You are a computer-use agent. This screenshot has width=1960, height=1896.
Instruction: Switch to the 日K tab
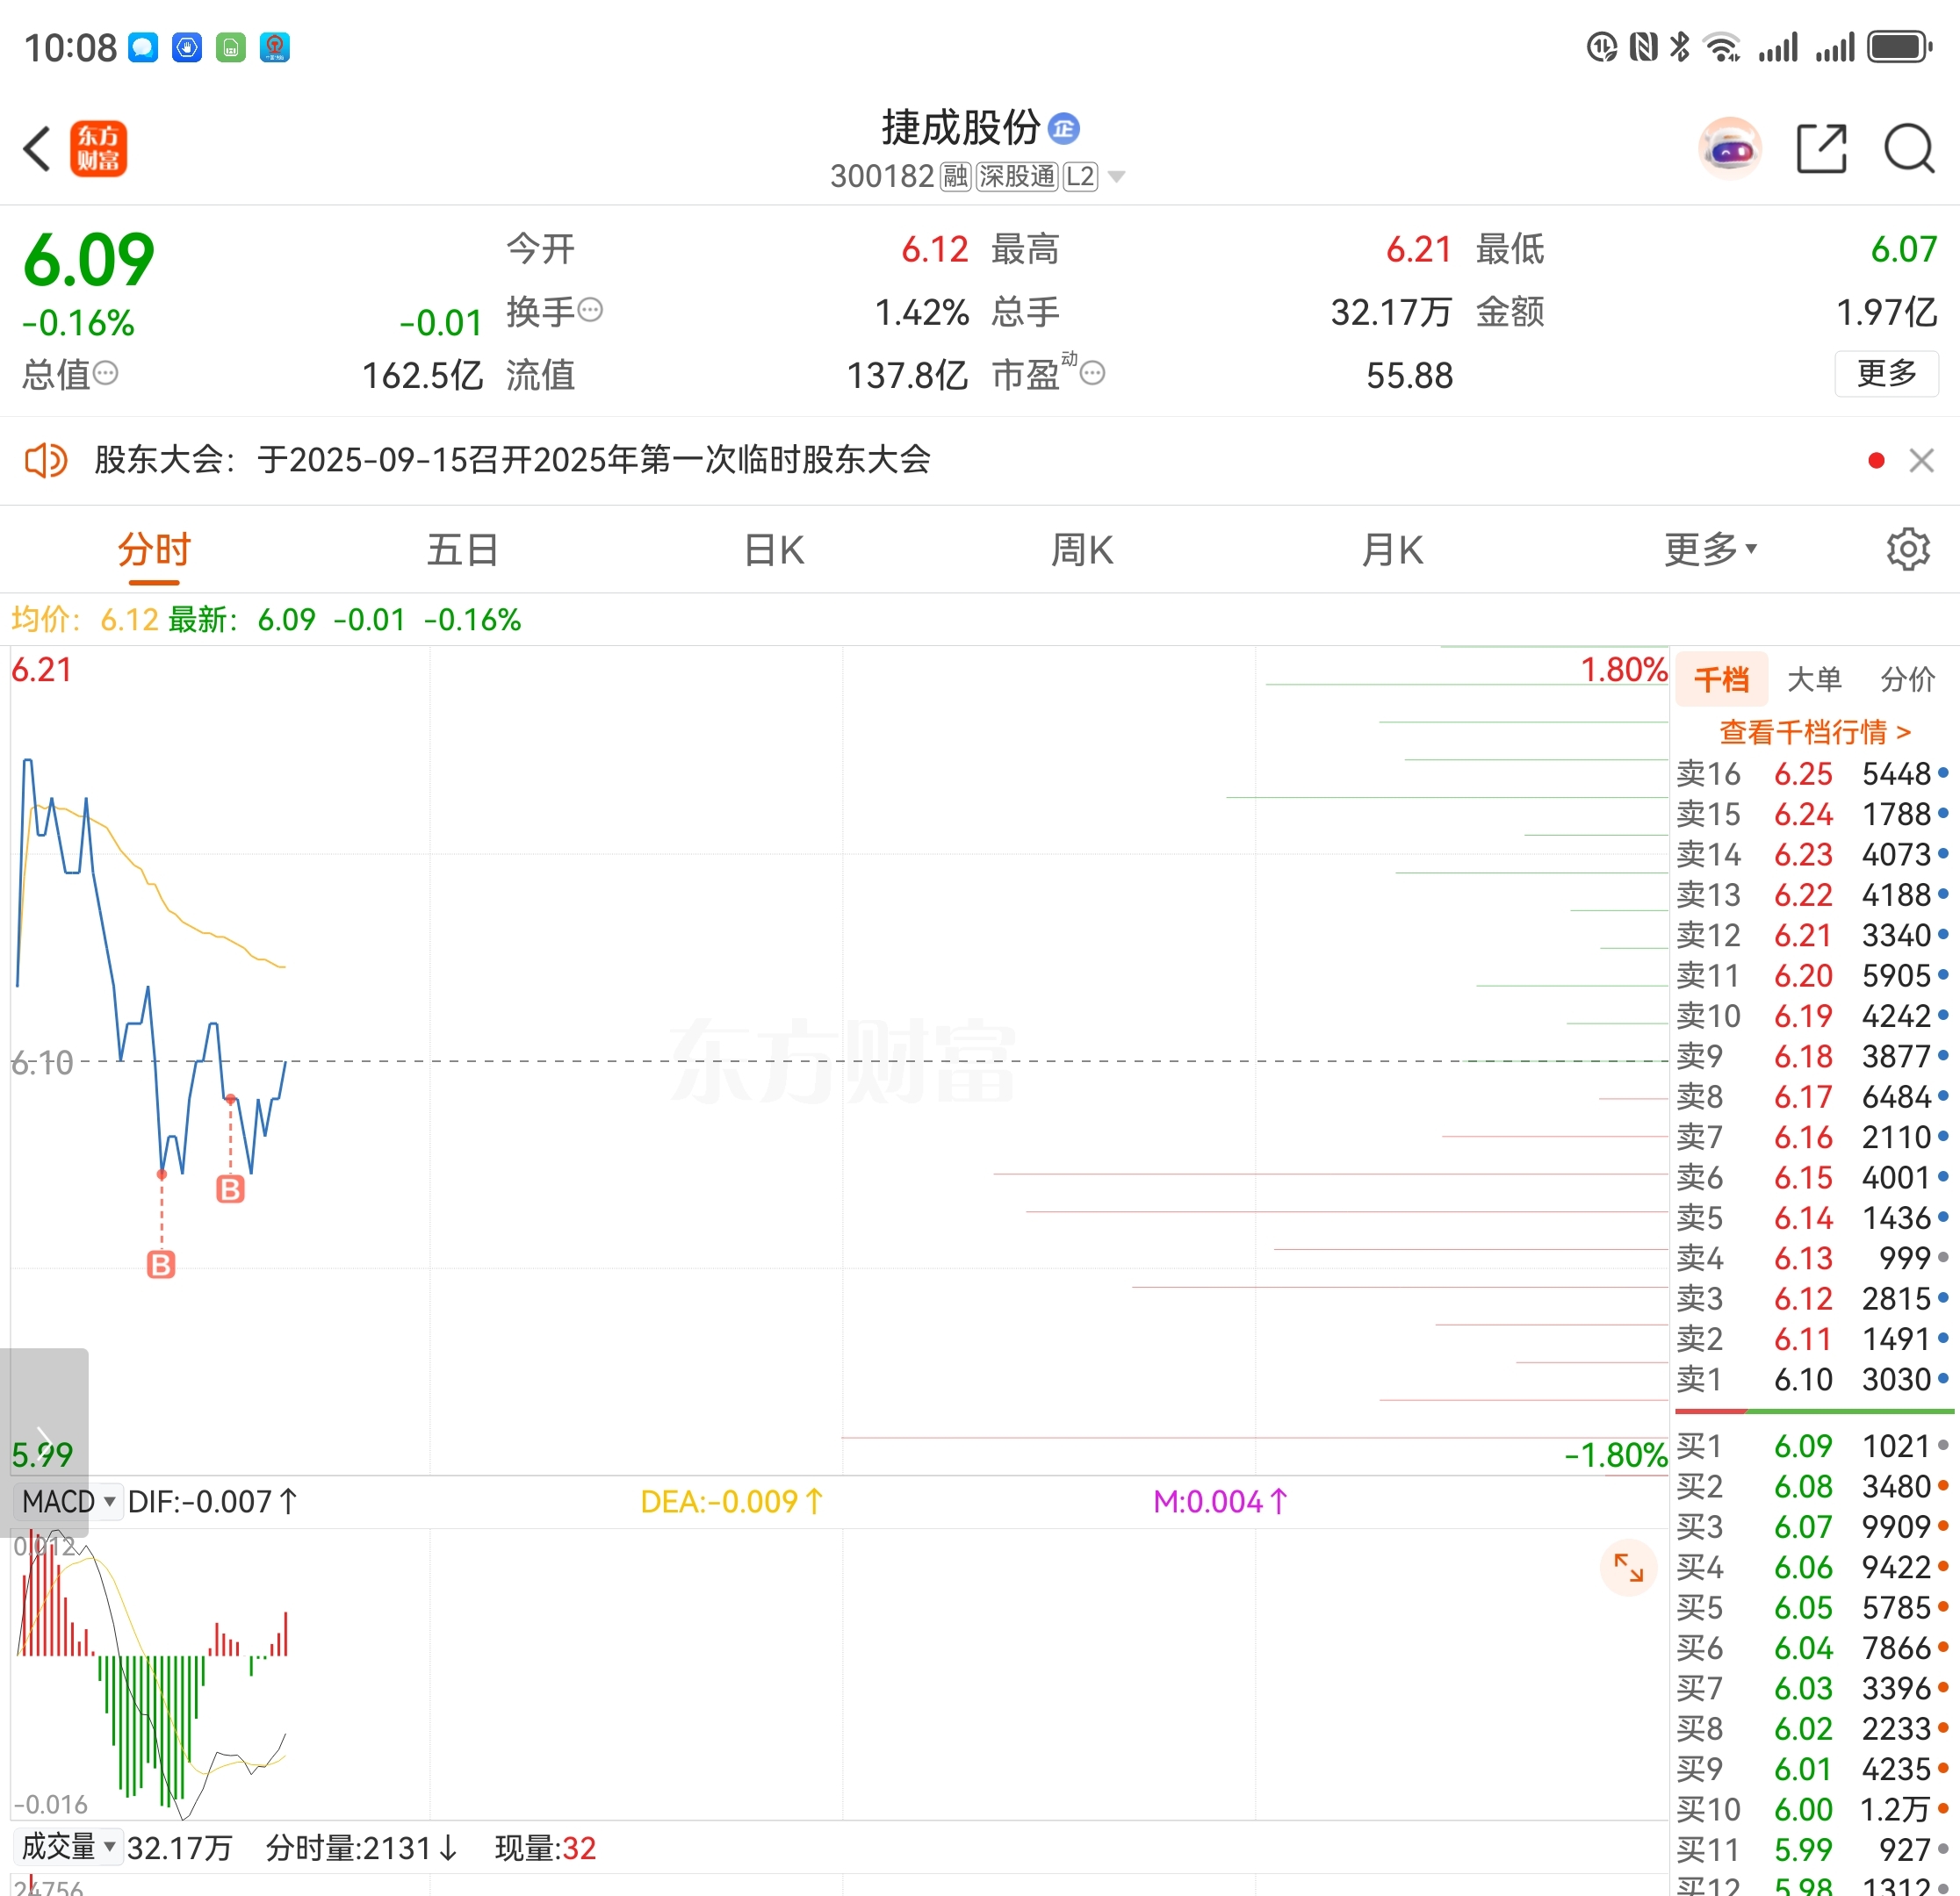point(774,549)
